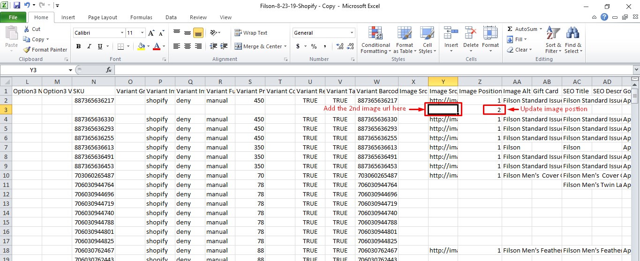
Task: Click the Paste clipboard icon
Action: tap(11, 33)
